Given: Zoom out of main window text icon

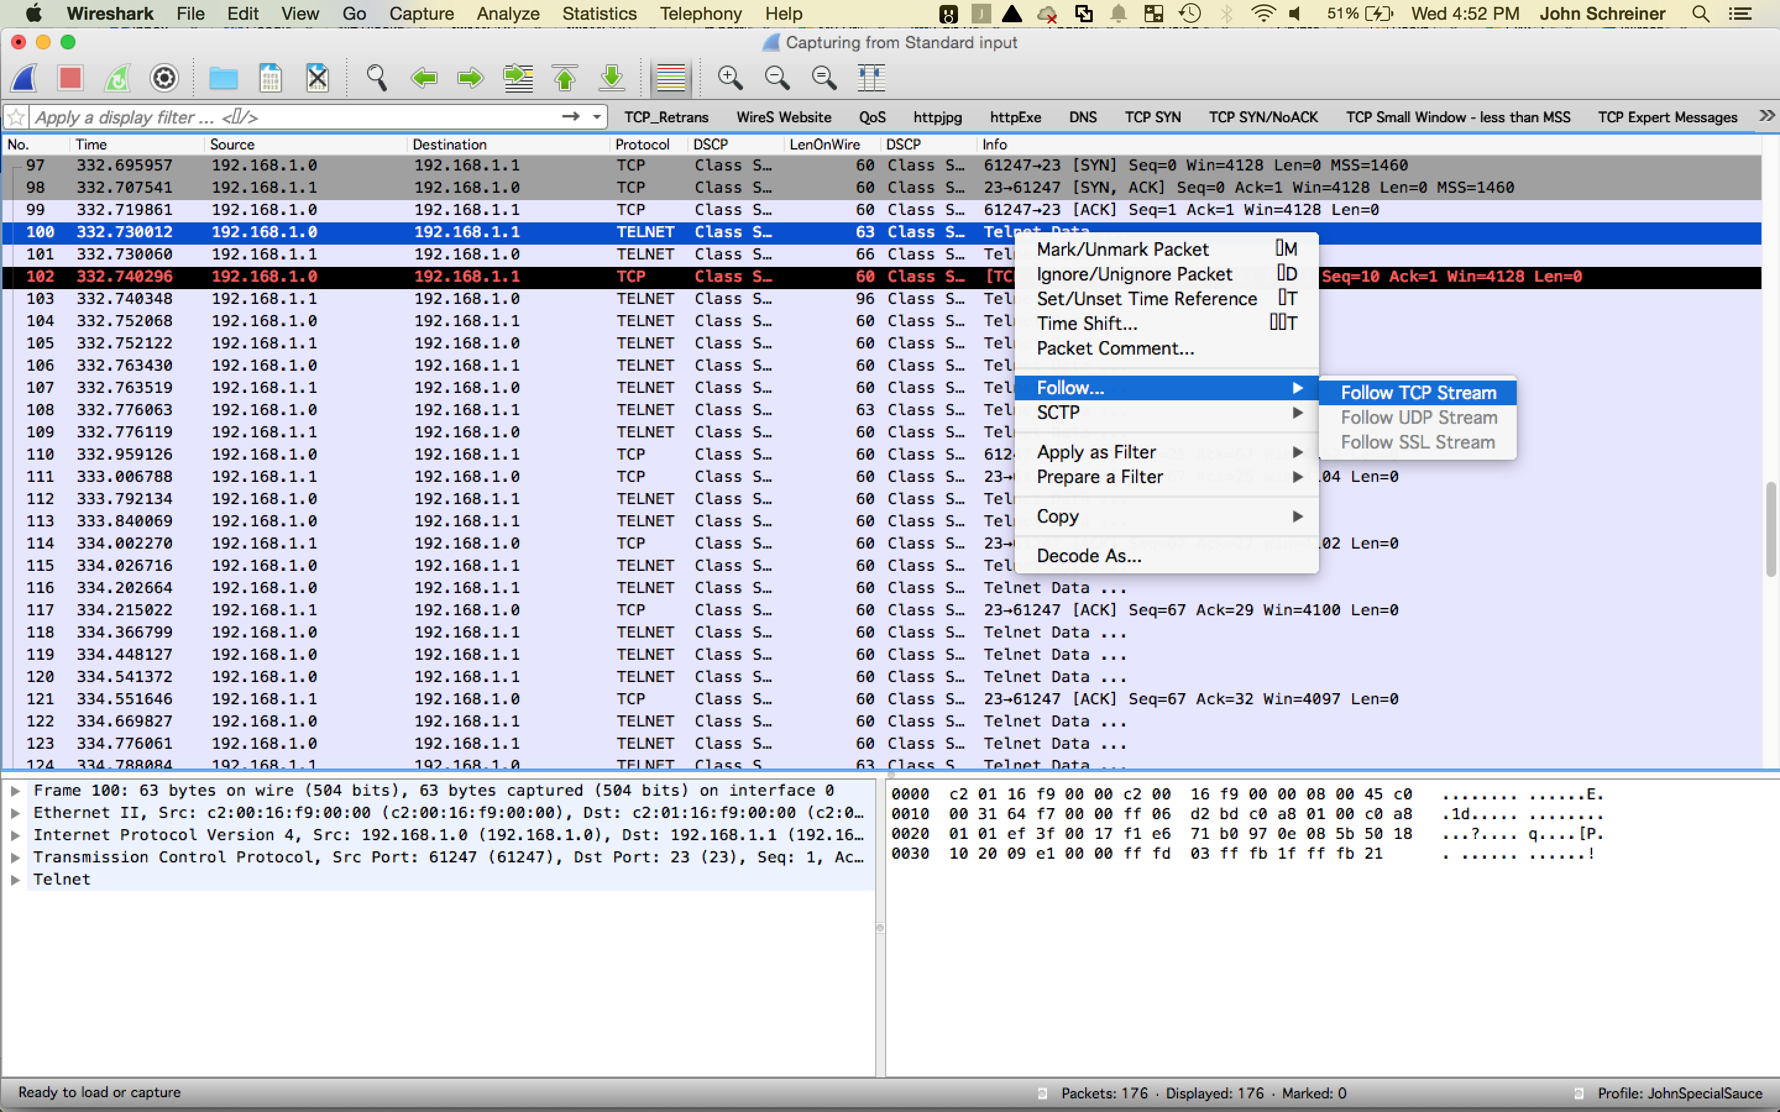Looking at the screenshot, I should pyautogui.click(x=777, y=78).
